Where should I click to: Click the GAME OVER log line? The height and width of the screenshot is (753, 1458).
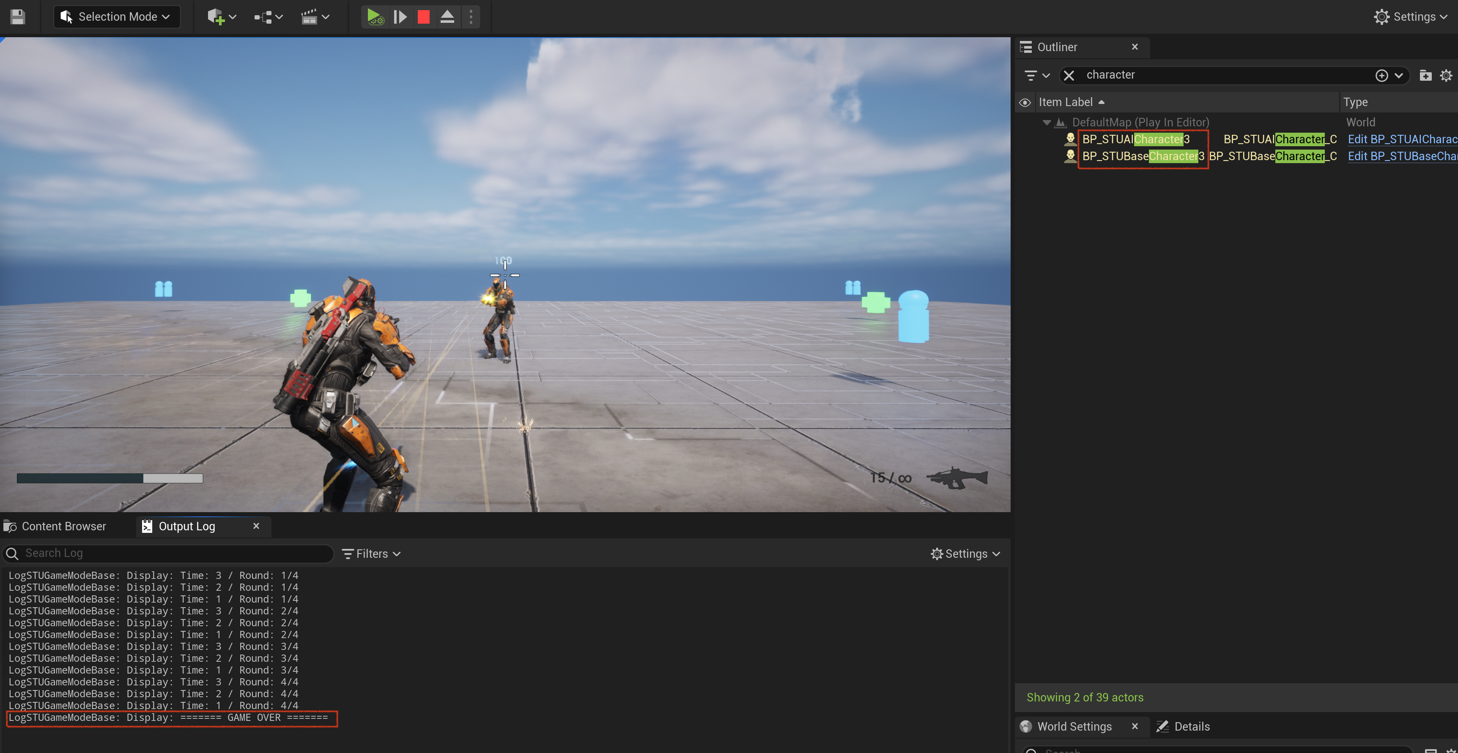(x=168, y=718)
